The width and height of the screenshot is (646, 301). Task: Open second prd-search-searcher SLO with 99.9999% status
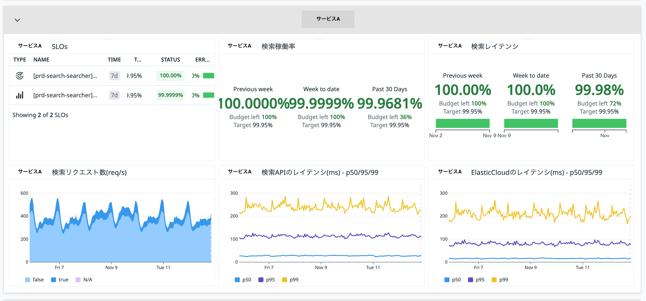[x=65, y=95]
